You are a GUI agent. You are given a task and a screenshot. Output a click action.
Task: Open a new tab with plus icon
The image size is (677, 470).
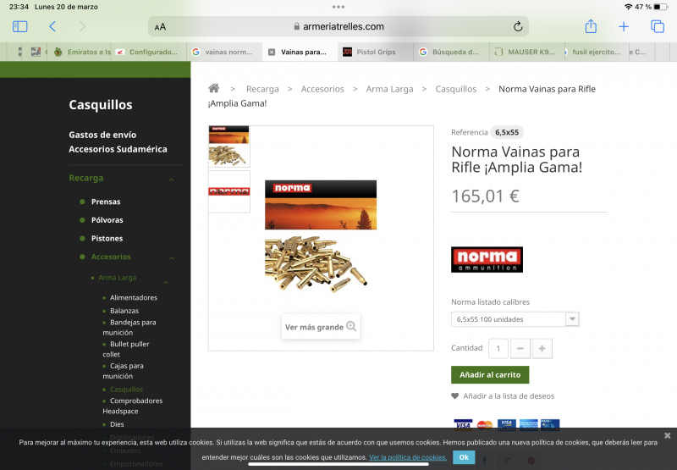[624, 27]
